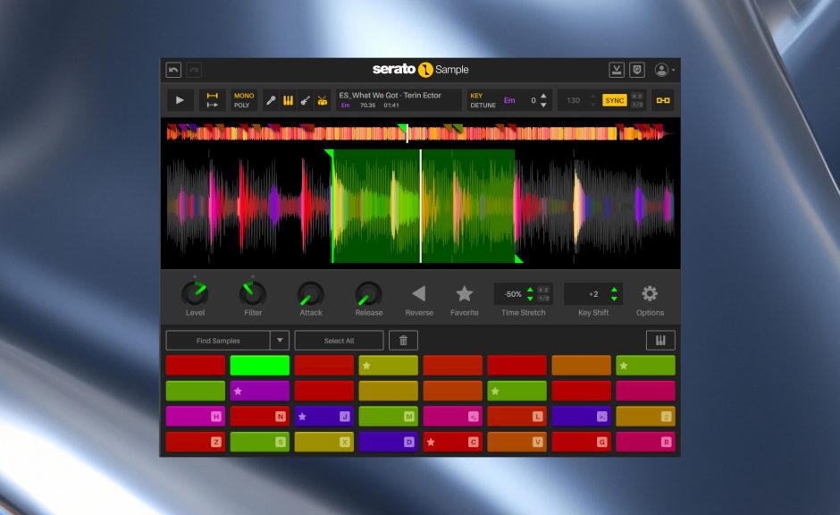Expand the Find Samples dropdown
840x515 pixels.
pyautogui.click(x=280, y=340)
